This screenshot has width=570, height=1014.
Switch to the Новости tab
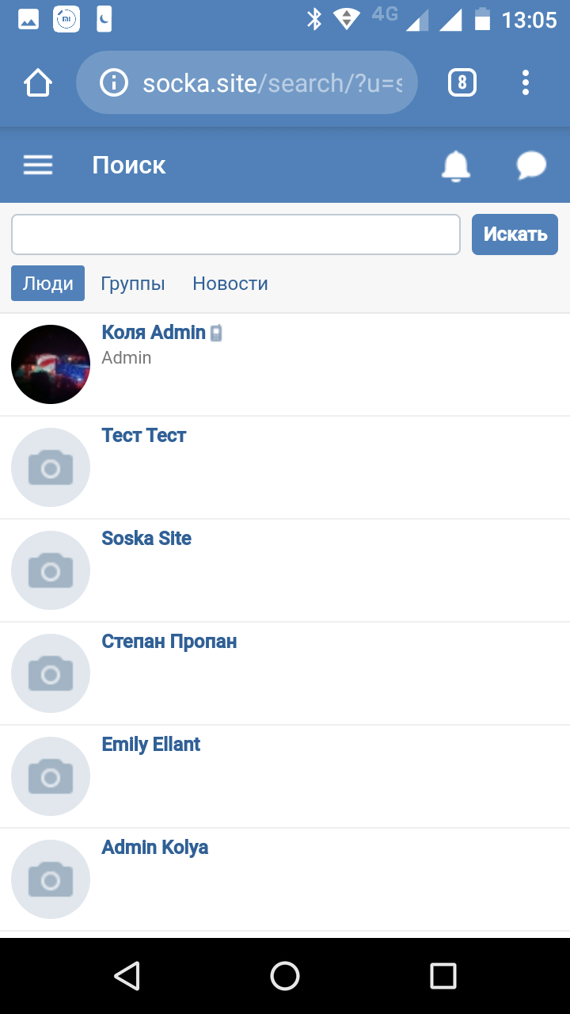(230, 284)
